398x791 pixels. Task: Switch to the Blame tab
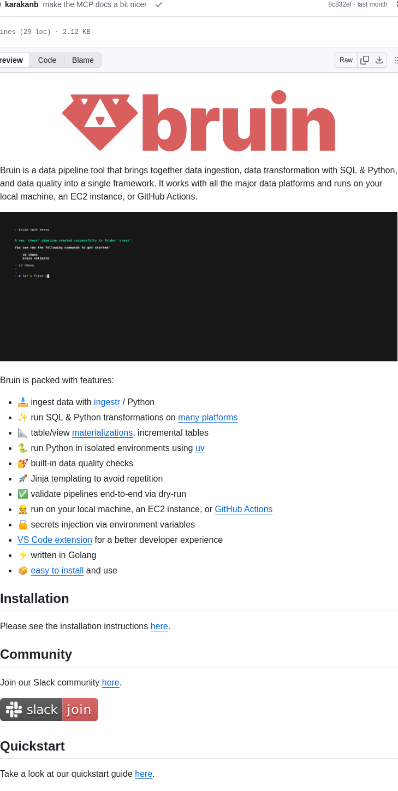pos(82,60)
